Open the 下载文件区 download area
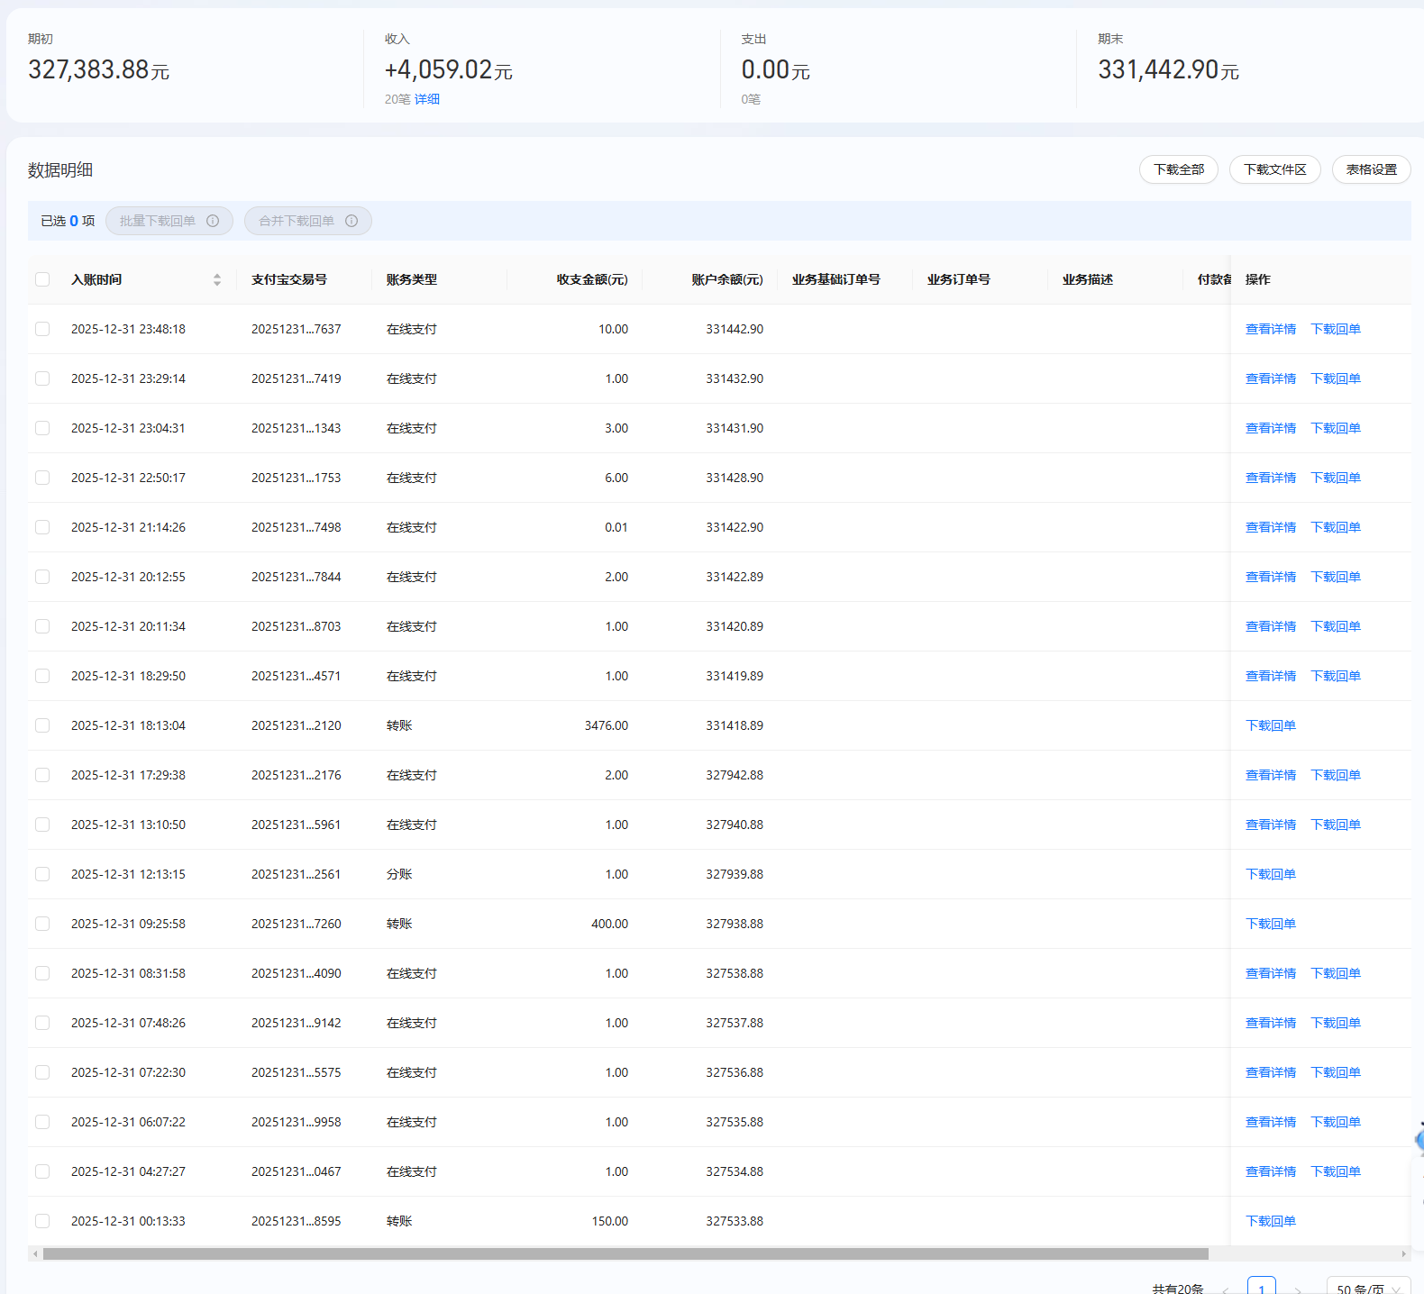1424x1294 pixels. coord(1274,169)
